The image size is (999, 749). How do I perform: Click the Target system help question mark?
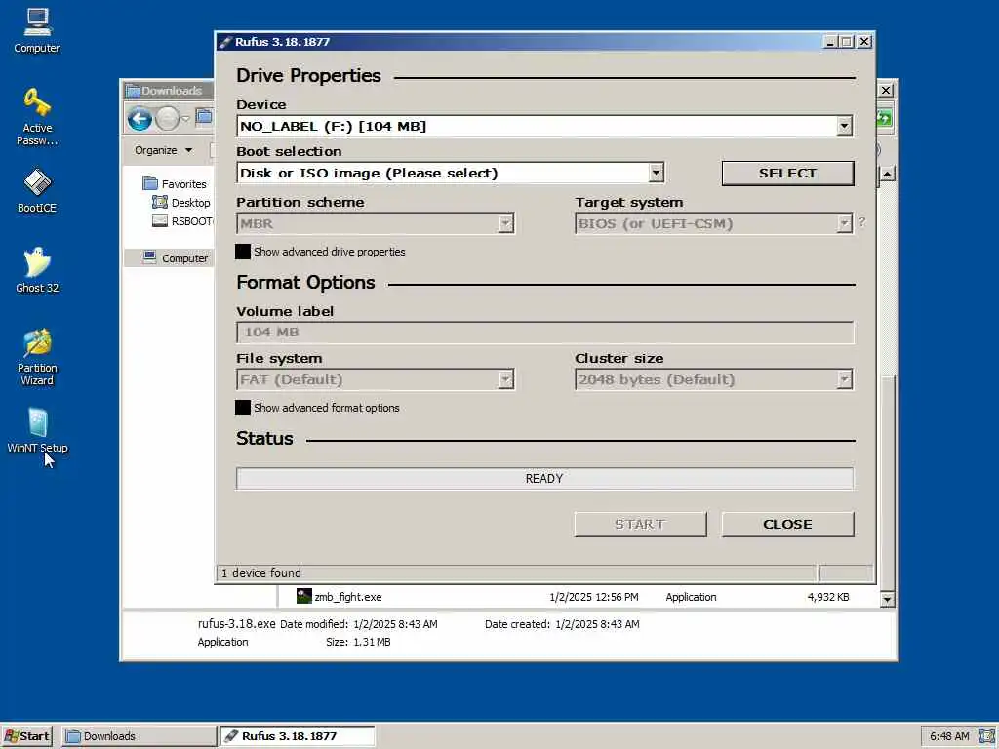point(862,222)
